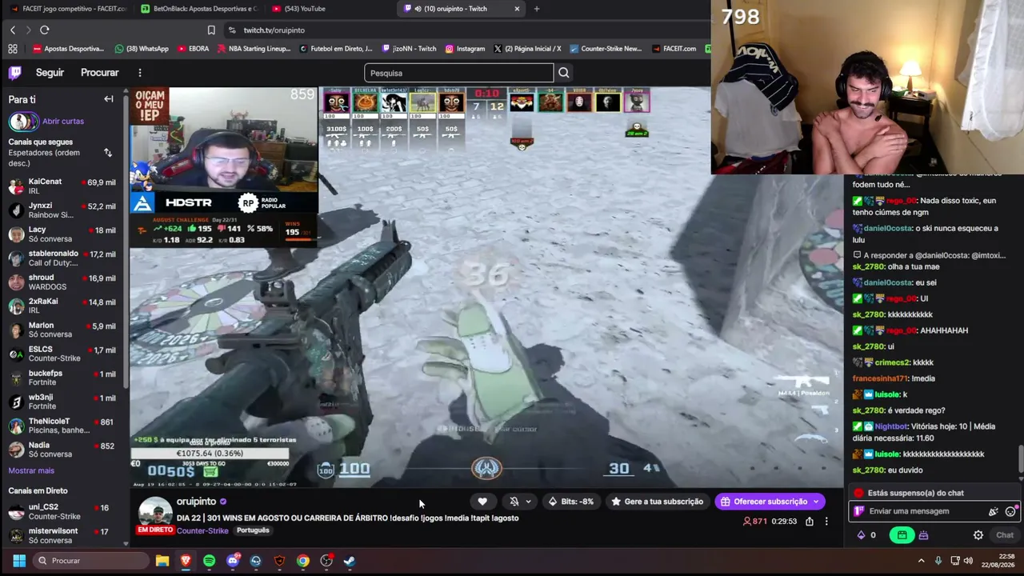Viewport: 1024px width, 576px height.
Task: Go back in browser history
Action: (x=13, y=30)
